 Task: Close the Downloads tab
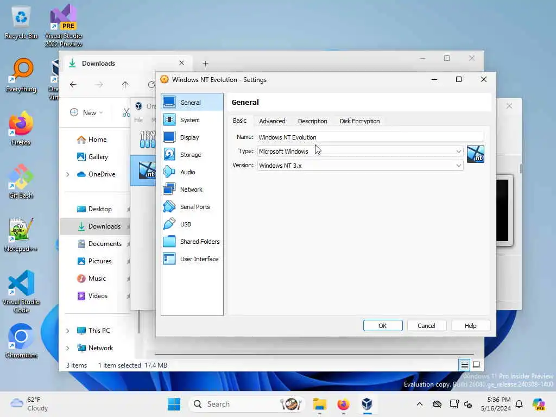181,63
